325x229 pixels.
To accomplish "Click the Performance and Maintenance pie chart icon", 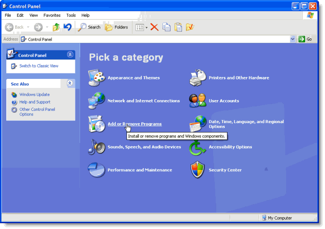I will 97,170.
